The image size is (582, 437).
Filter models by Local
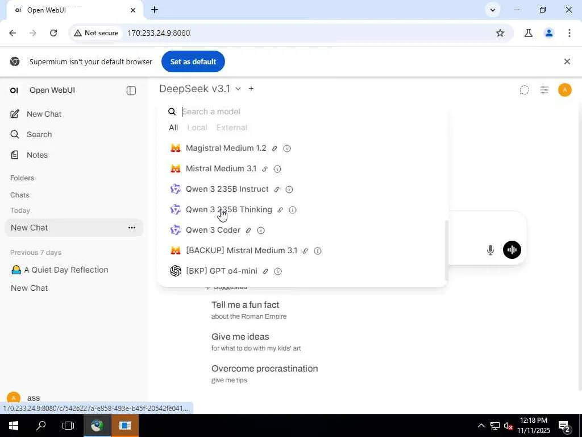click(x=197, y=128)
